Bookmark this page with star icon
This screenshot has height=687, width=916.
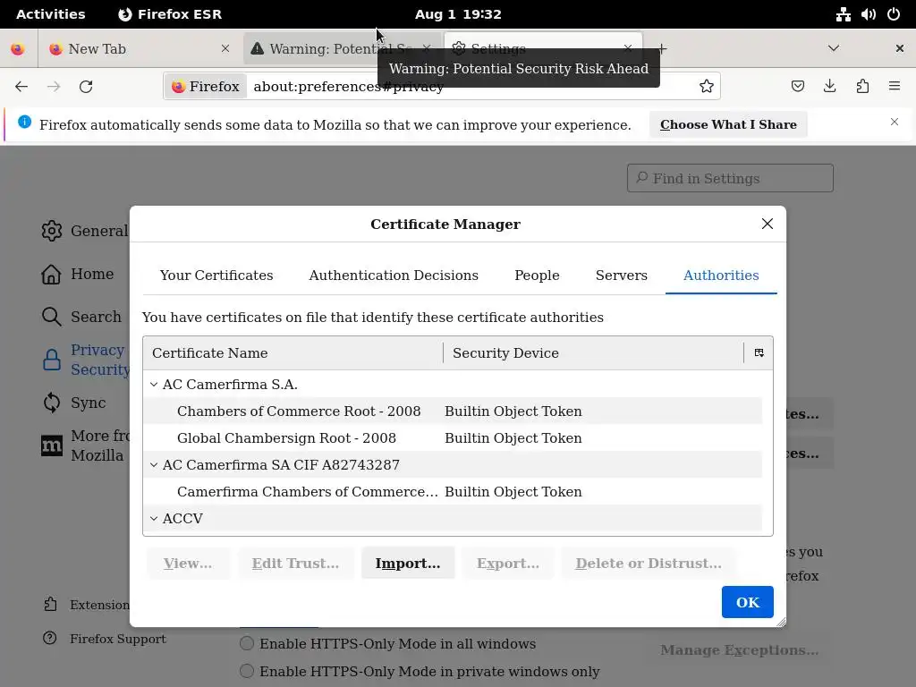(707, 87)
